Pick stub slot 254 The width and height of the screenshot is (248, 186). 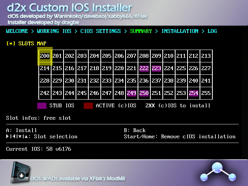point(194,93)
